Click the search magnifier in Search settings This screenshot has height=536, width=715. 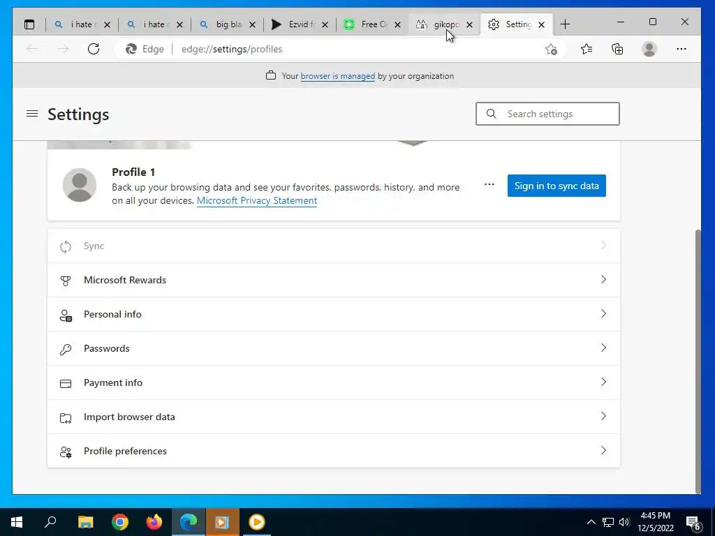[491, 114]
